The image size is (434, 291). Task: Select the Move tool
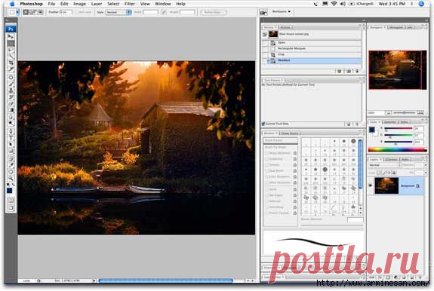pos(11,37)
